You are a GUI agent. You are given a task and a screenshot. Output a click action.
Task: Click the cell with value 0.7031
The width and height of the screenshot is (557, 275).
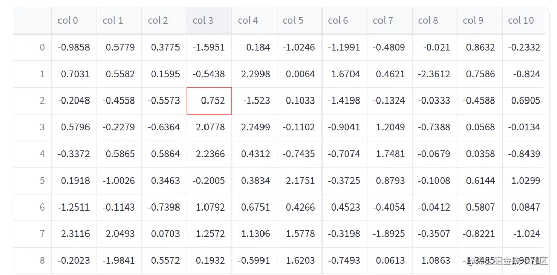pyautogui.click(x=74, y=74)
